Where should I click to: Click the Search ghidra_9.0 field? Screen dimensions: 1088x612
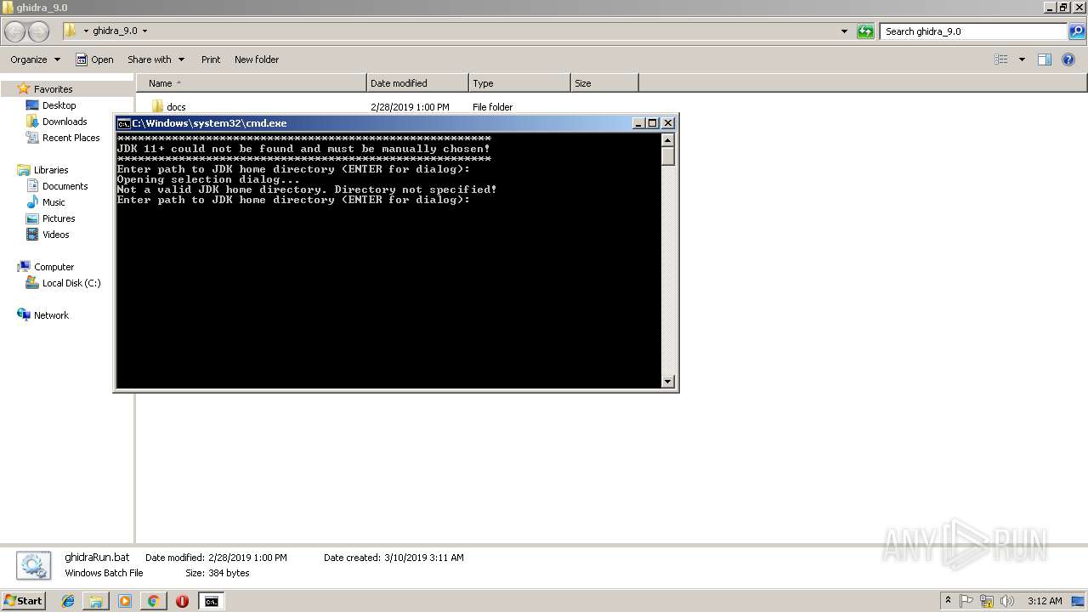[974, 31]
